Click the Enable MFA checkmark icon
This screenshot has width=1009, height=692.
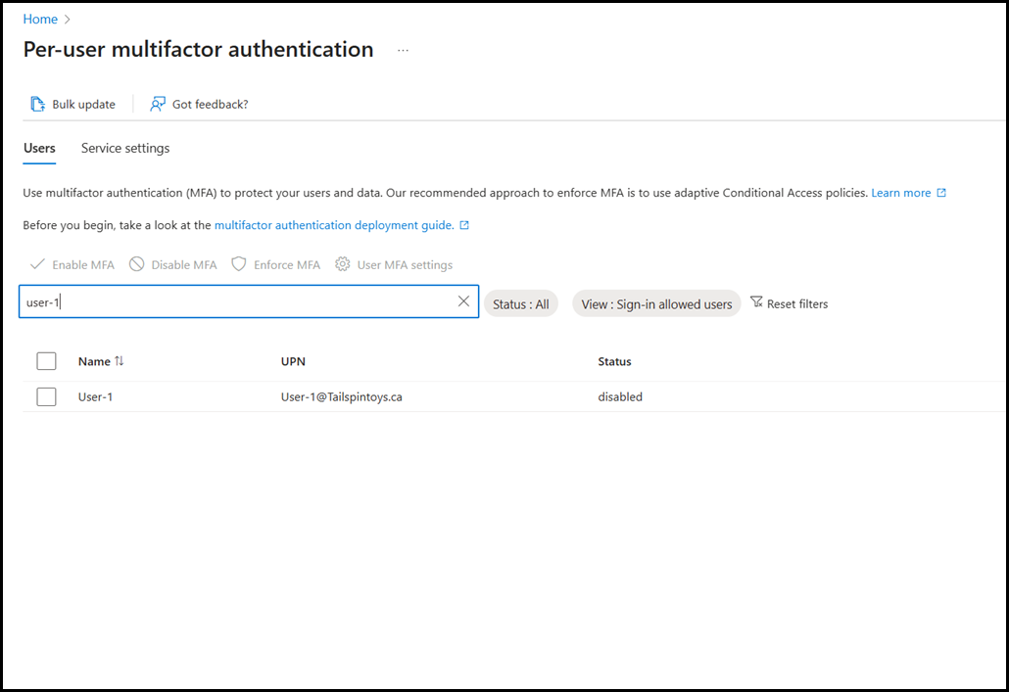pyautogui.click(x=37, y=264)
